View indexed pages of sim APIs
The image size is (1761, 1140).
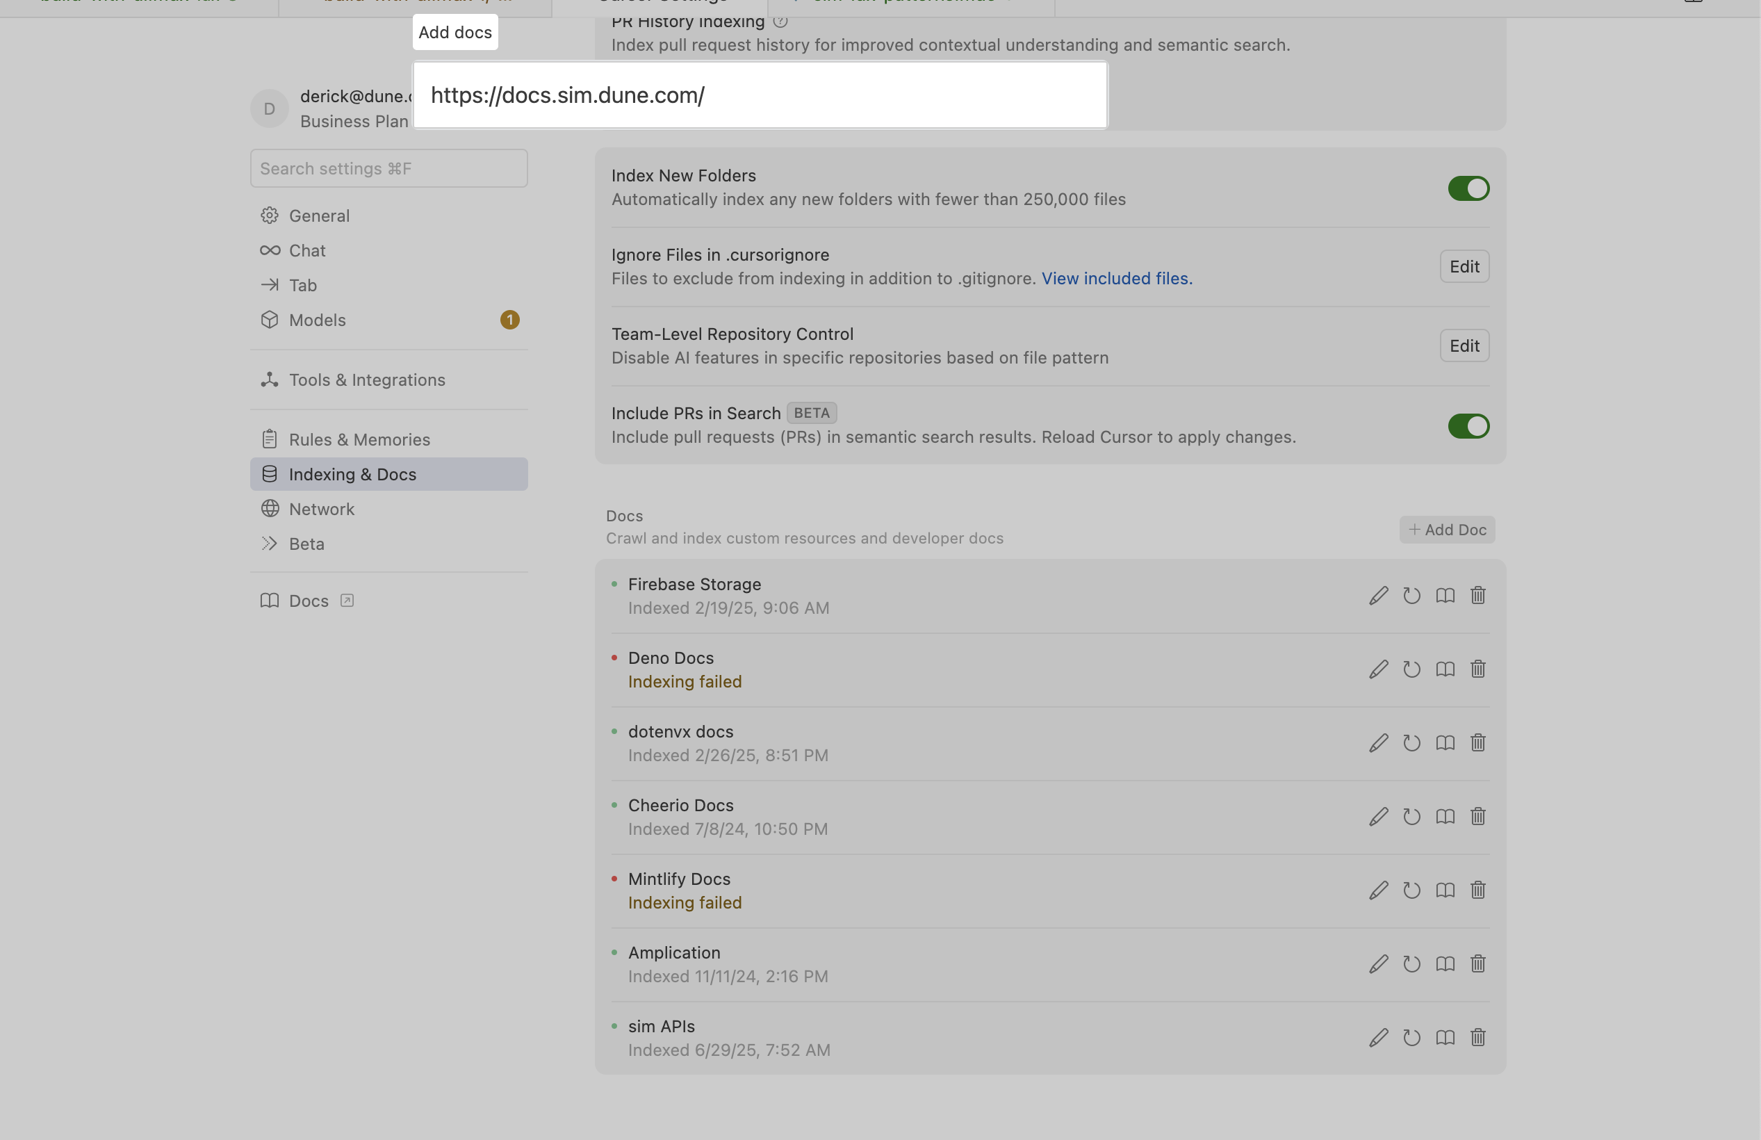(1445, 1038)
